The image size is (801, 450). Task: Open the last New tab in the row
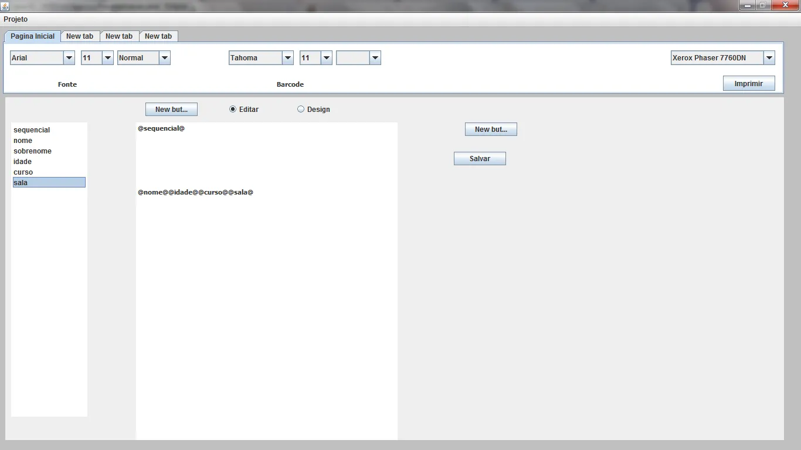[x=158, y=36]
